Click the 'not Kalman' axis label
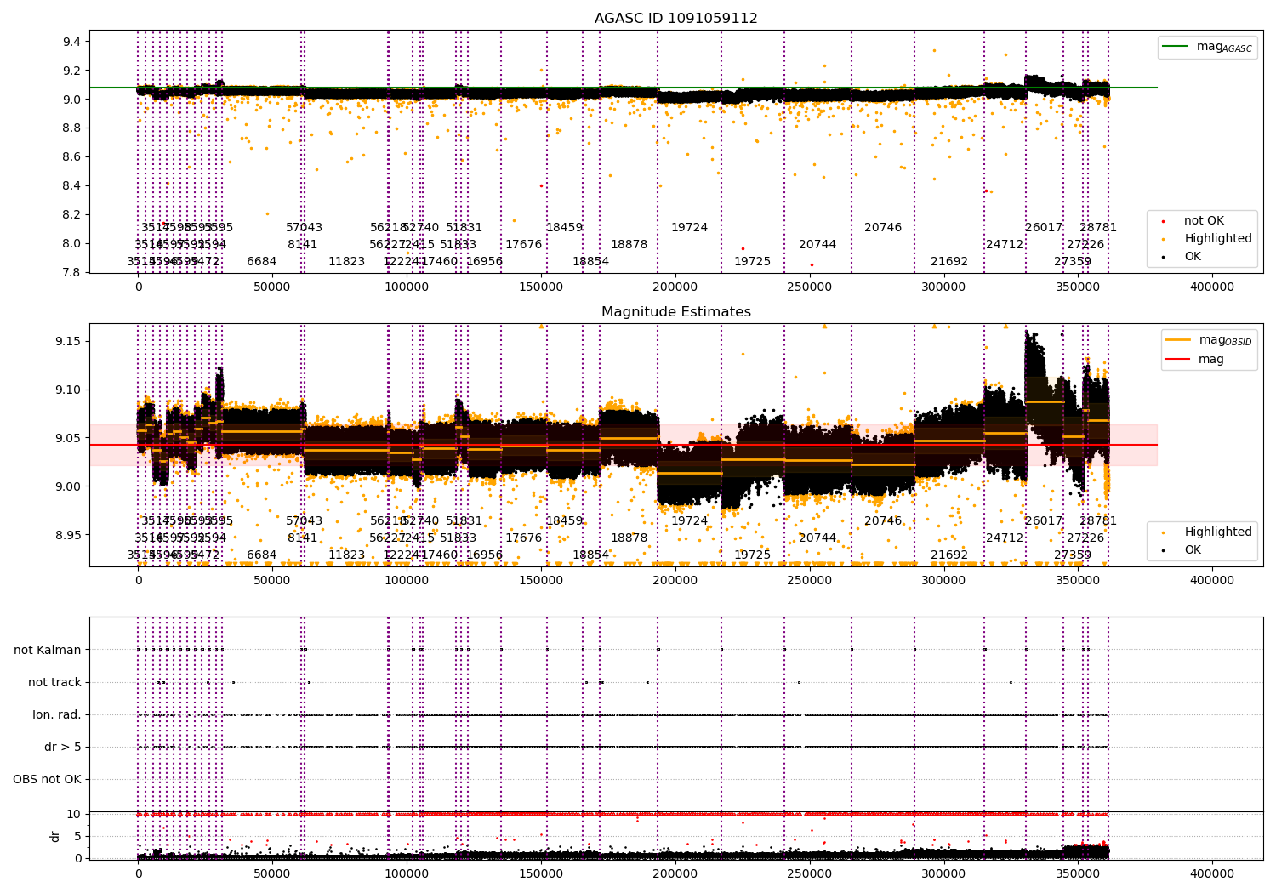This screenshot has height=893, width=1276. (x=48, y=650)
